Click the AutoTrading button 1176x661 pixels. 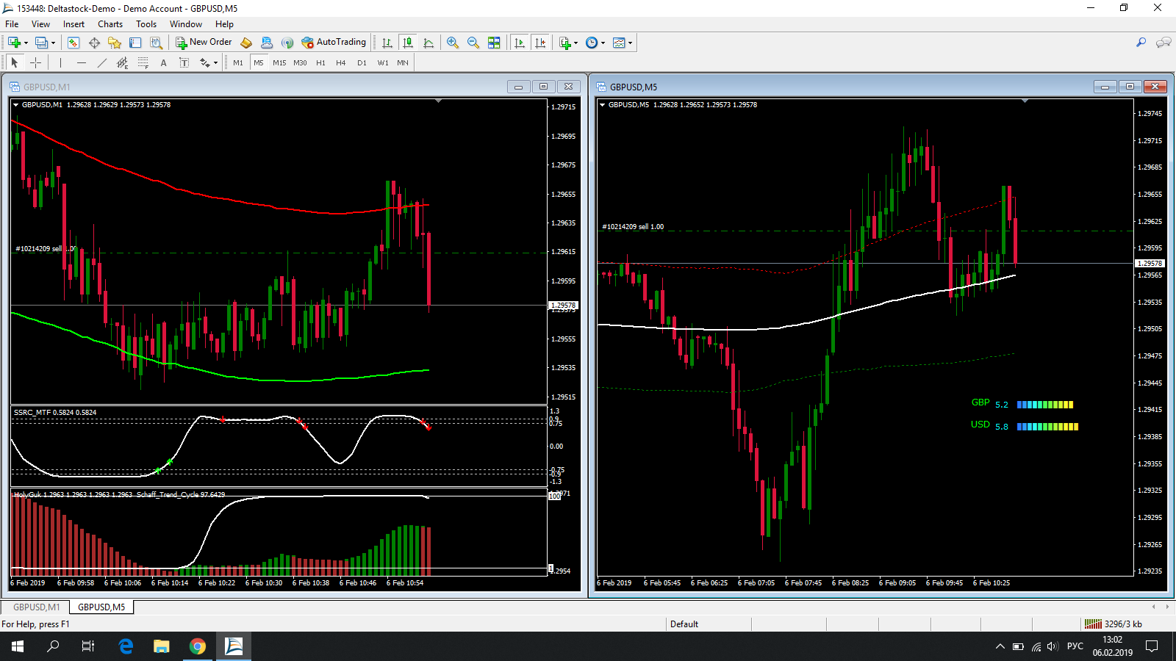[334, 43]
